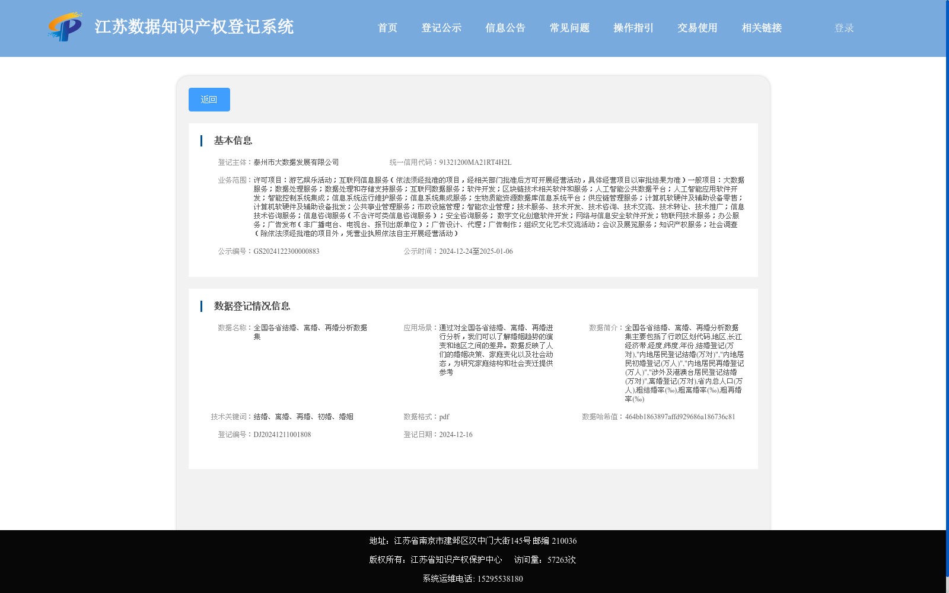Click 交易使用 in the top navigation
This screenshot has width=949, height=593.
pos(696,27)
